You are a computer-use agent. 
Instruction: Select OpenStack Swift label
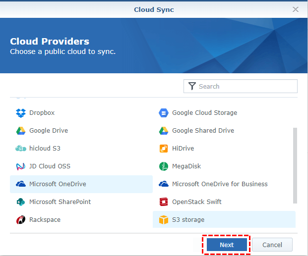point(196,202)
